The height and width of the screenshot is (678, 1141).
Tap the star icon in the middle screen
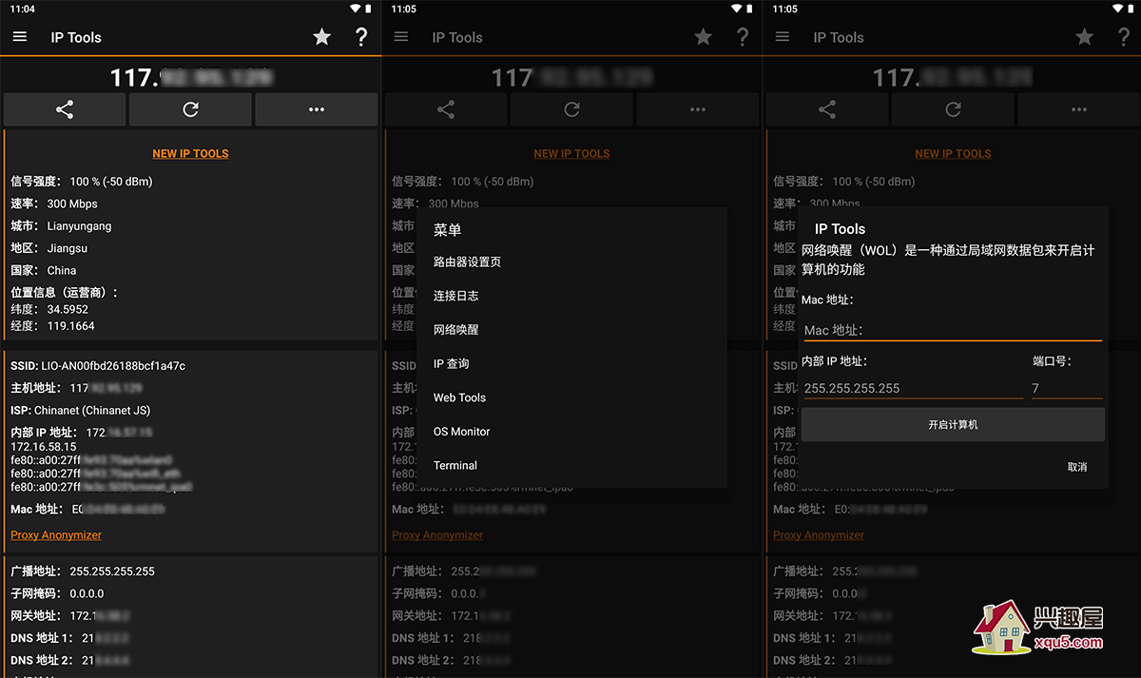click(704, 37)
